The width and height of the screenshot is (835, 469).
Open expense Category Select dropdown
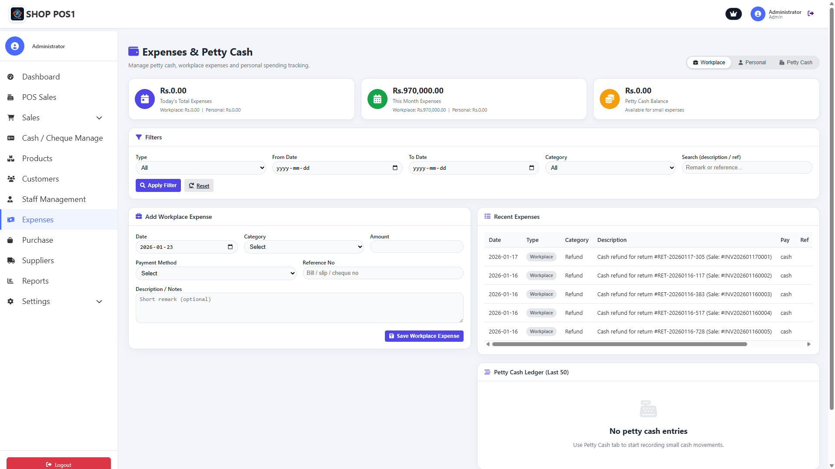304,247
